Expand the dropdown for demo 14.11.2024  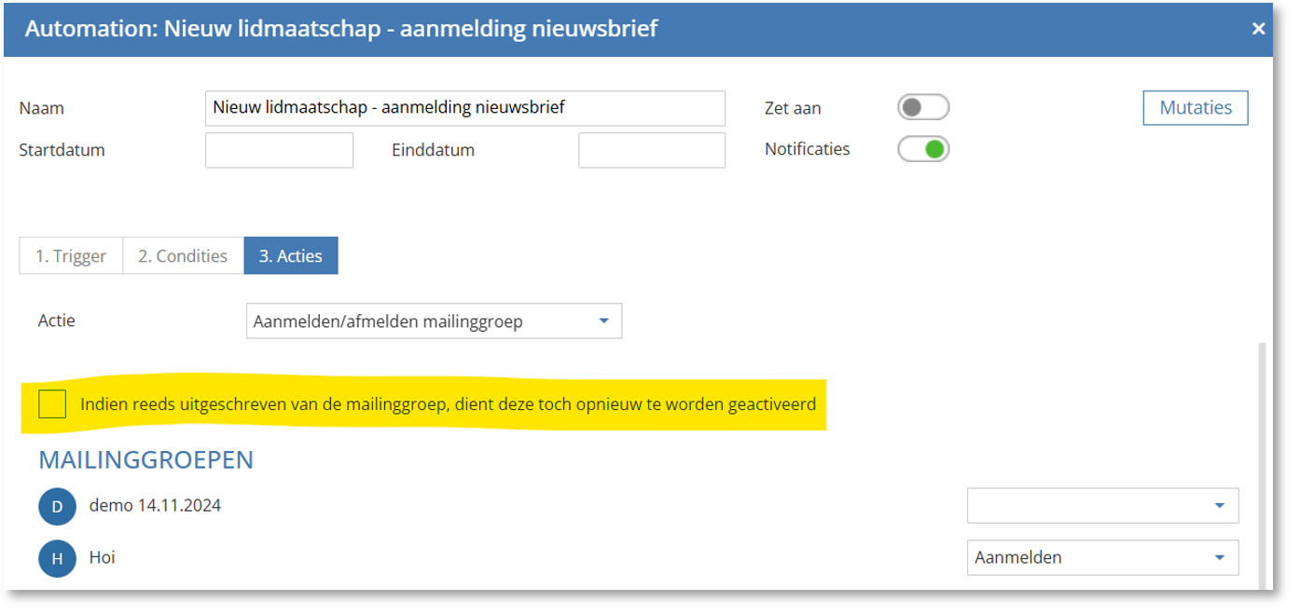[x=1102, y=506]
